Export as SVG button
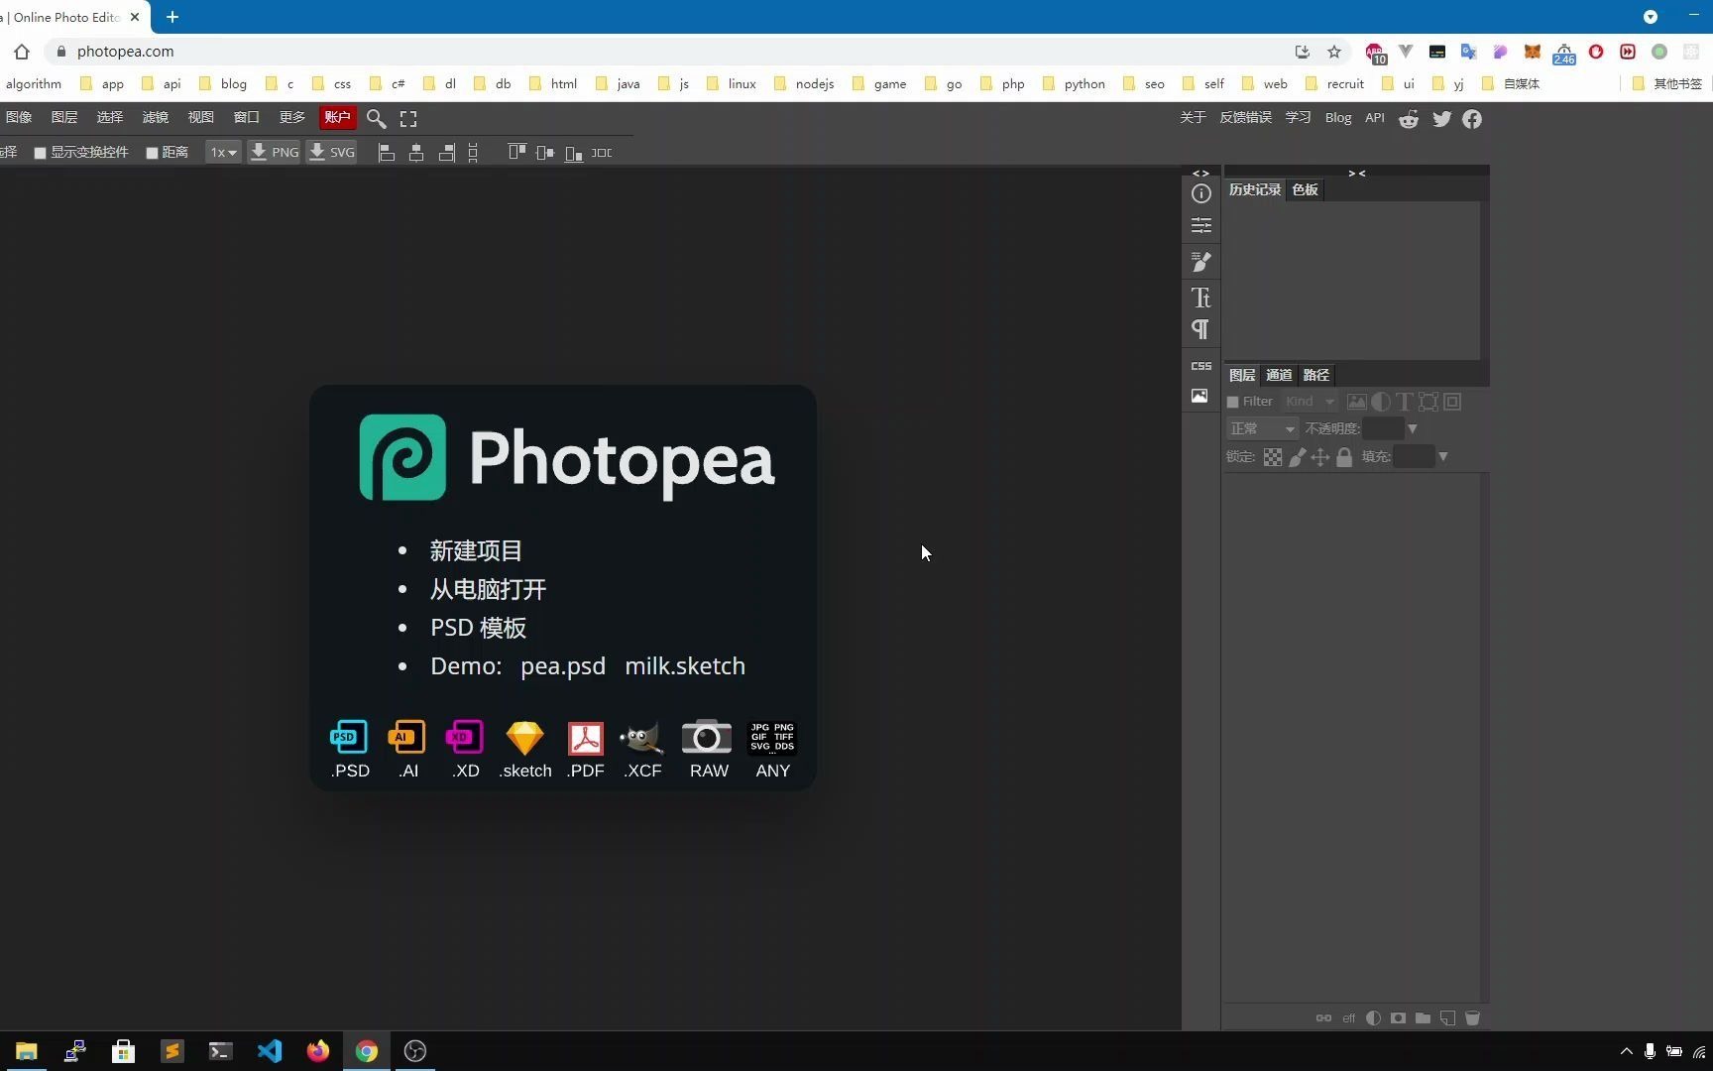This screenshot has width=1713, height=1071. 331,153
